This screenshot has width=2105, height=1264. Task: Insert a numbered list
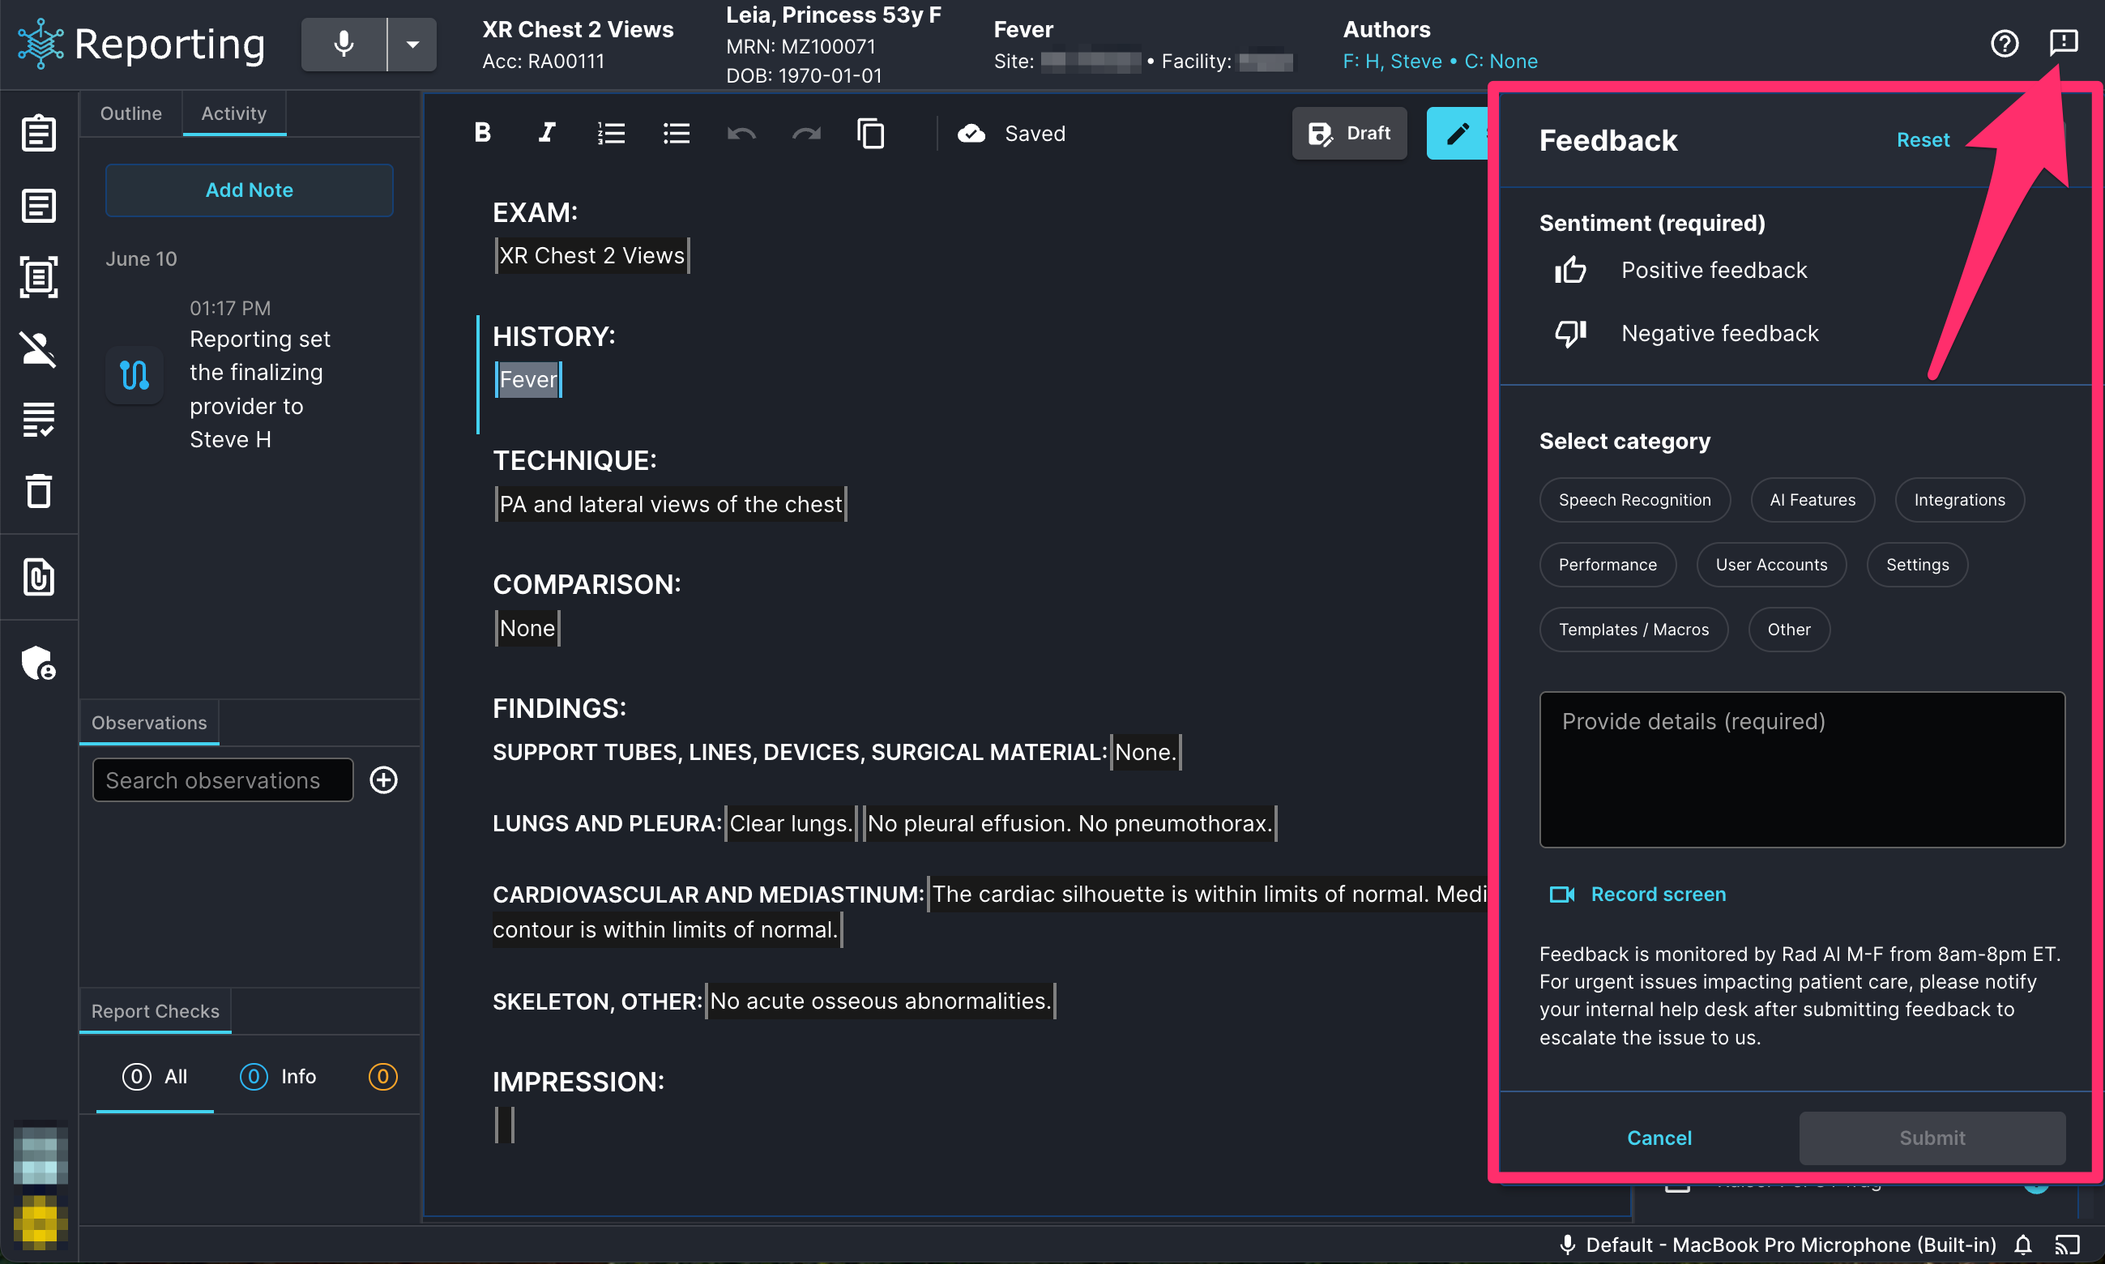click(x=612, y=133)
